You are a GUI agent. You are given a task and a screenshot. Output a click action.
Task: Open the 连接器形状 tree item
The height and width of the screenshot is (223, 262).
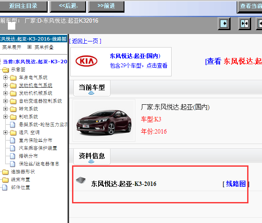pyautogui.click(x=23, y=172)
